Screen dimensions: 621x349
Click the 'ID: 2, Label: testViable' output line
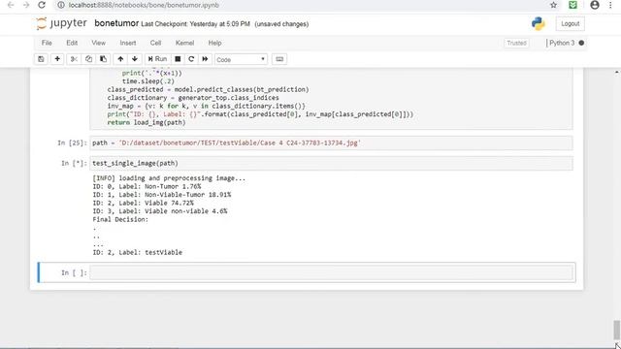pyautogui.click(x=138, y=252)
